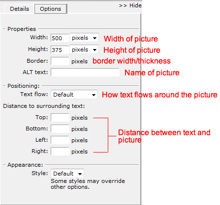
Task: Click the Border pixels input field
Action: point(60,61)
